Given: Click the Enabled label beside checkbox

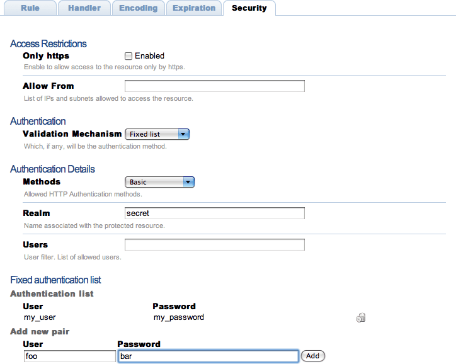Looking at the screenshot, I should pyautogui.click(x=149, y=56).
